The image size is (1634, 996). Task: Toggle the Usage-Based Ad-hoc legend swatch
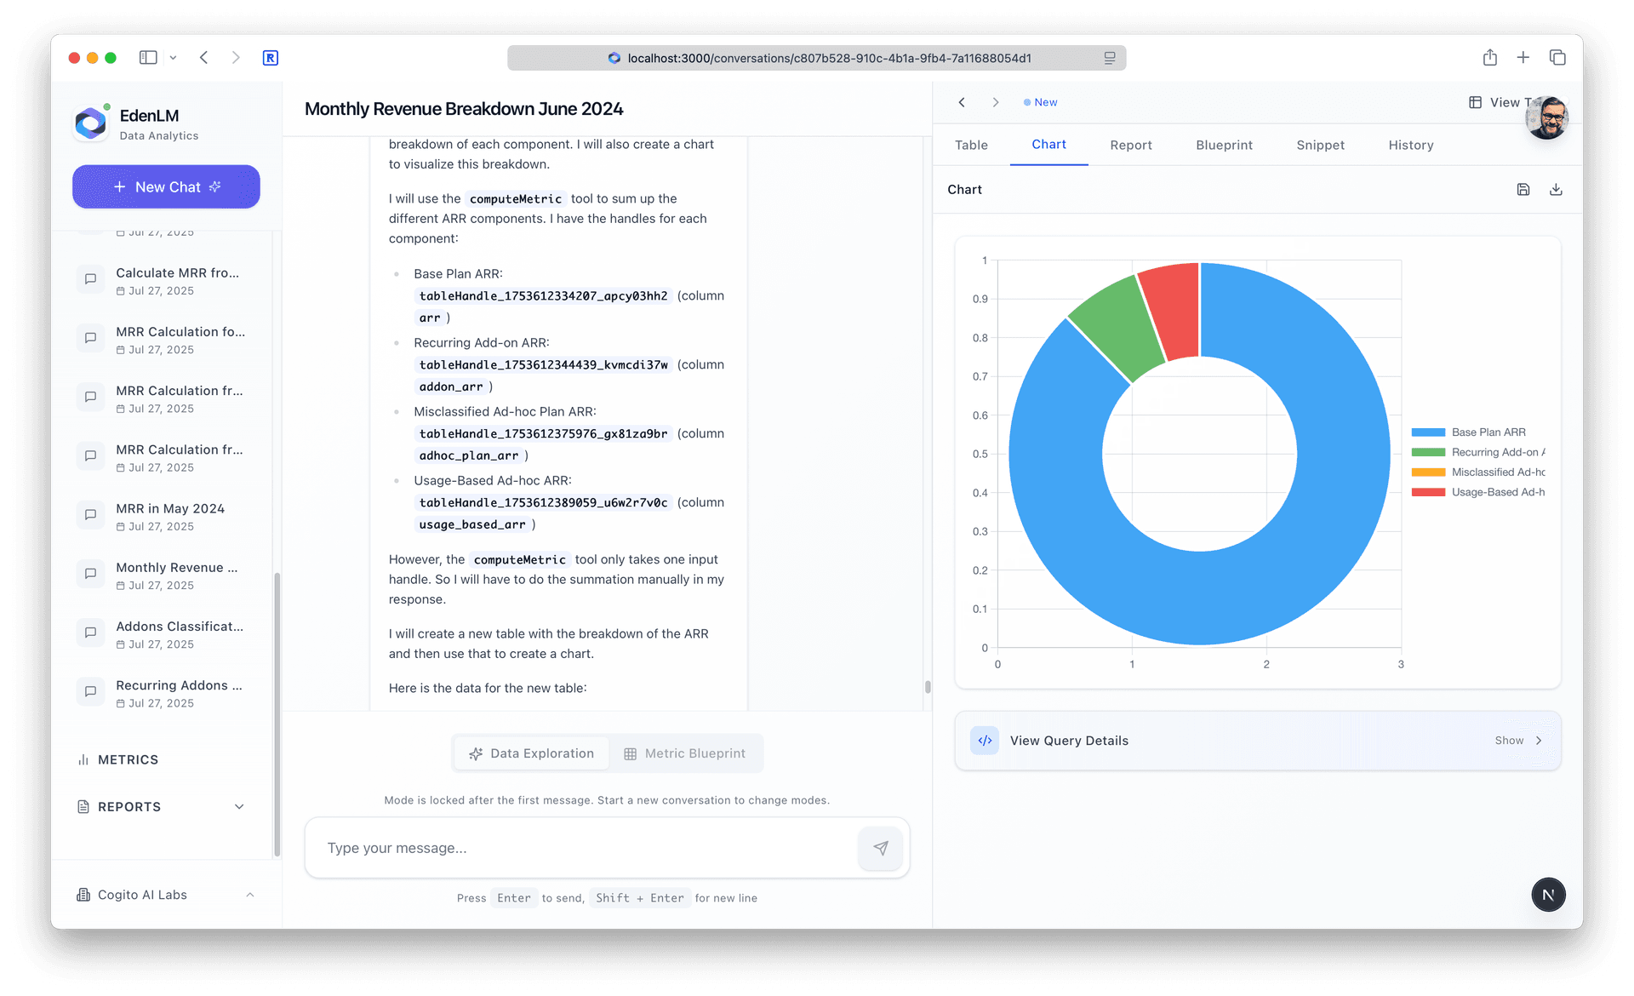[1428, 492]
